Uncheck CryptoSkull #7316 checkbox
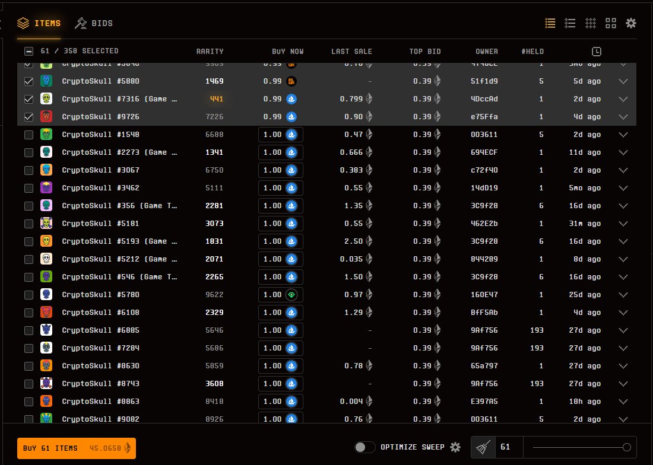The height and width of the screenshot is (465, 653). pos(28,99)
